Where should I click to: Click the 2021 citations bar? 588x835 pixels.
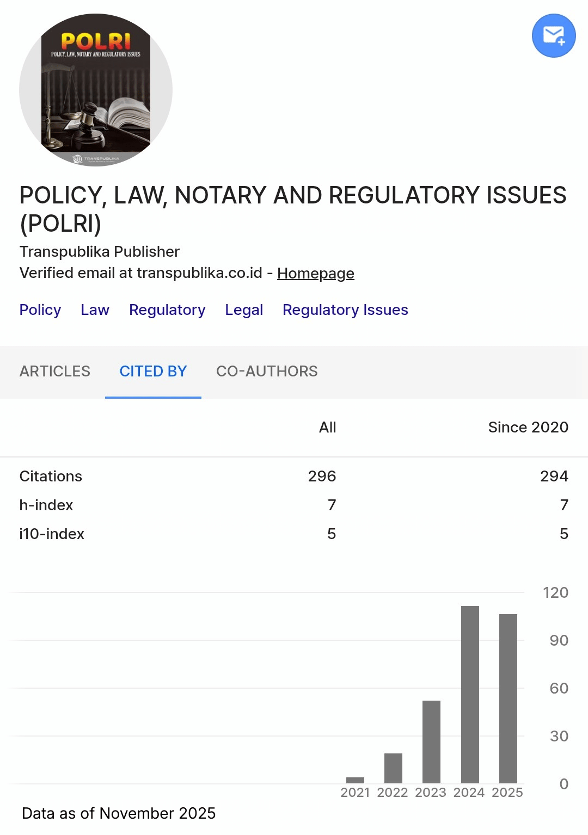pyautogui.click(x=355, y=780)
